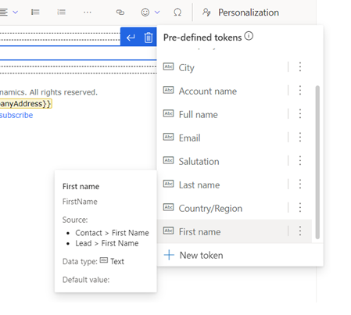Click the unsubscribe link in the footer

16,115
